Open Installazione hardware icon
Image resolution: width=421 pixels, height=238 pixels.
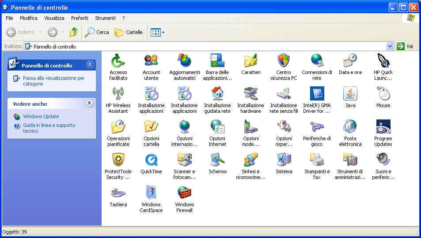(251, 93)
